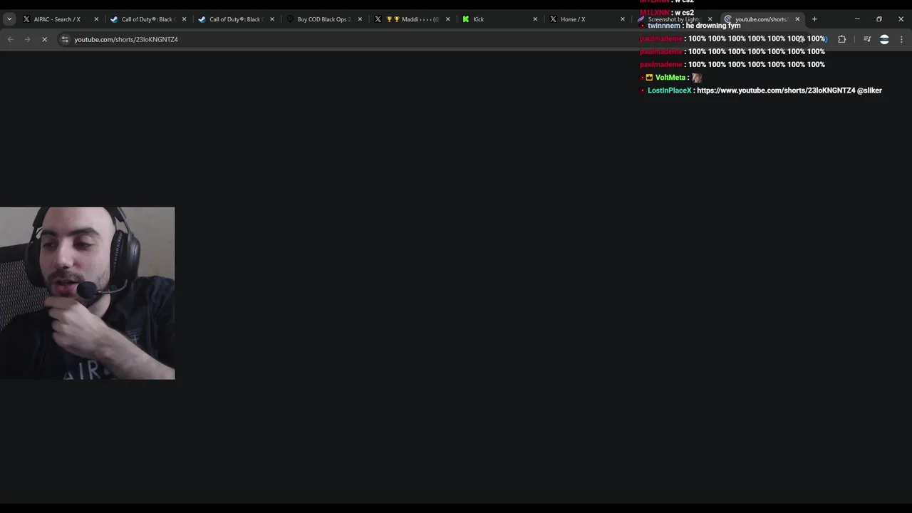
Task: Close the Kick tab
Action: tap(535, 19)
